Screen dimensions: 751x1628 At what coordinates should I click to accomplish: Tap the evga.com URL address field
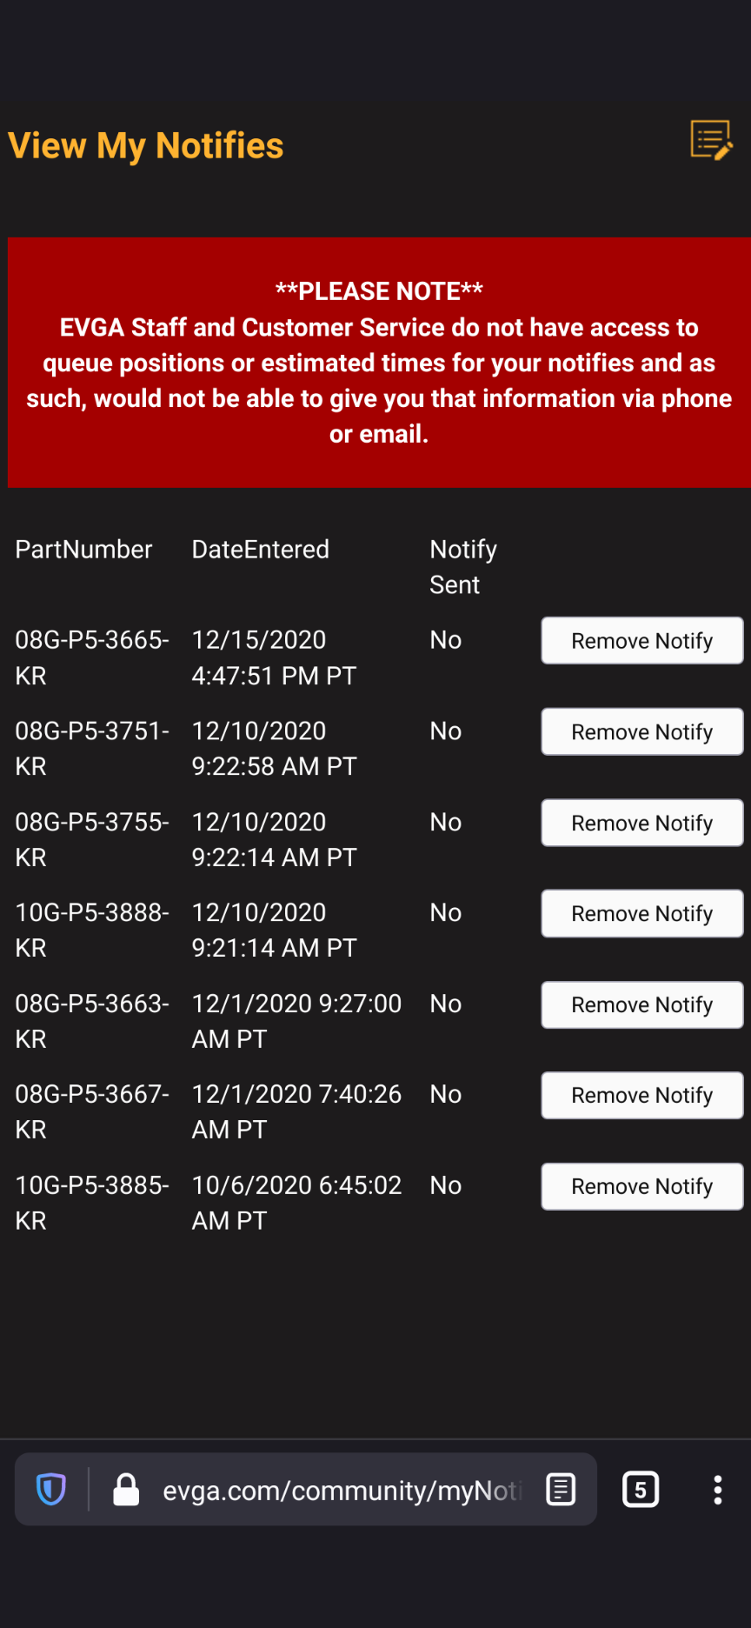click(x=339, y=1491)
